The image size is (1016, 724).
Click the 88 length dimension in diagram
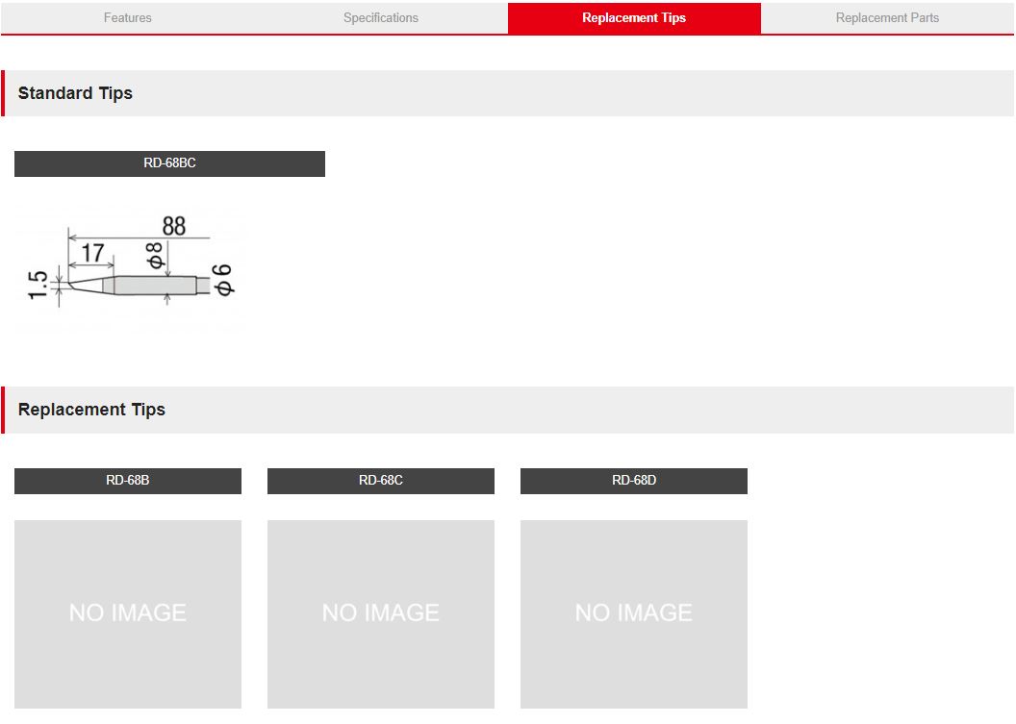tap(174, 227)
